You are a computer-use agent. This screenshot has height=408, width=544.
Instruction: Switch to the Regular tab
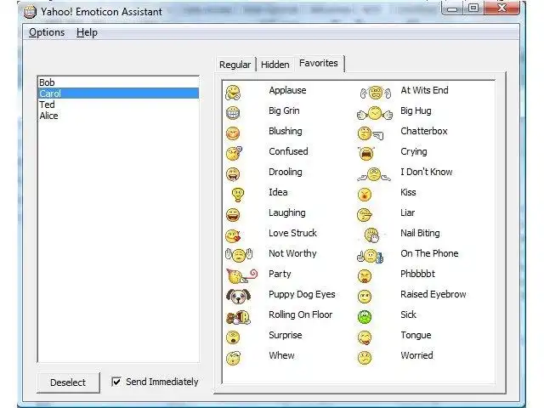click(x=235, y=65)
